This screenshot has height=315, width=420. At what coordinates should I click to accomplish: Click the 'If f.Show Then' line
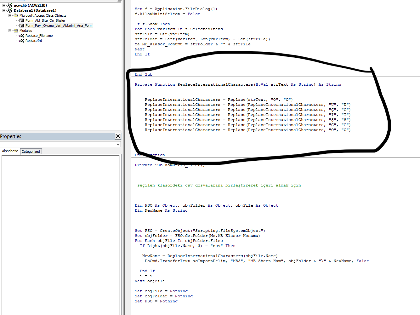click(x=152, y=24)
